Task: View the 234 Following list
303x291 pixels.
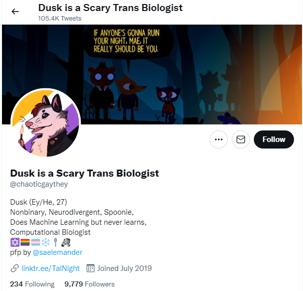Action: point(32,284)
